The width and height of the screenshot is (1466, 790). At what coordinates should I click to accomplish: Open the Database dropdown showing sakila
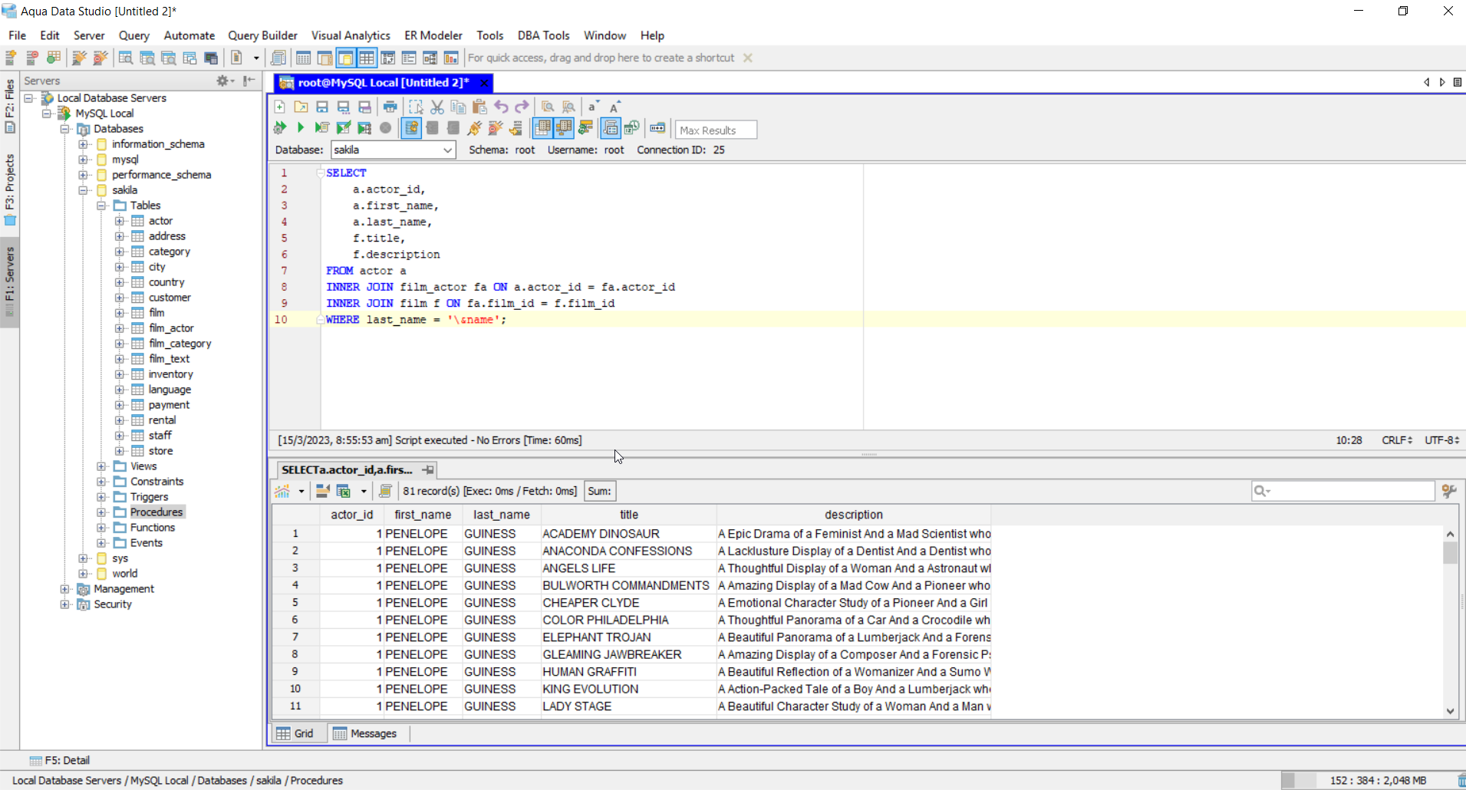pyautogui.click(x=394, y=150)
